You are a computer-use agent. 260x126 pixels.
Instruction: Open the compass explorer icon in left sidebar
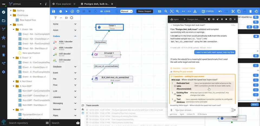pos(4,12)
